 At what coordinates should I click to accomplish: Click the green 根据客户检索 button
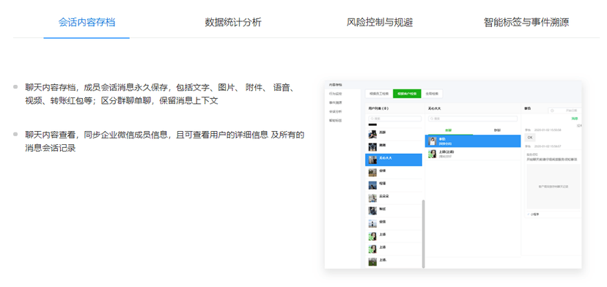click(407, 94)
